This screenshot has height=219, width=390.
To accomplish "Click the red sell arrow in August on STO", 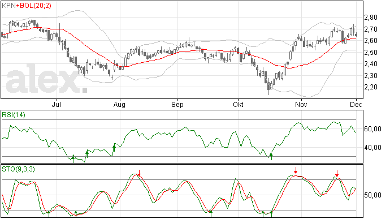I will (140, 173).
